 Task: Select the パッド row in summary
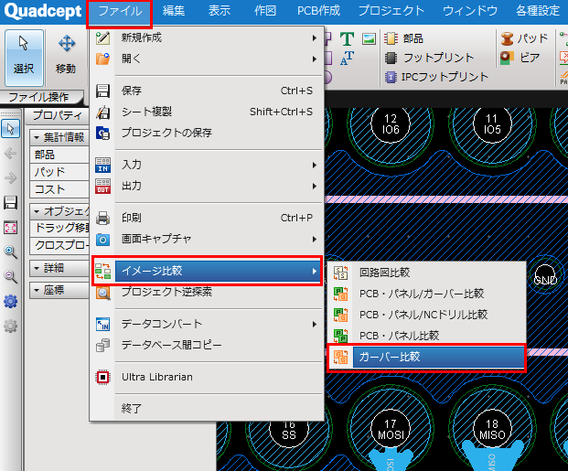(x=59, y=172)
